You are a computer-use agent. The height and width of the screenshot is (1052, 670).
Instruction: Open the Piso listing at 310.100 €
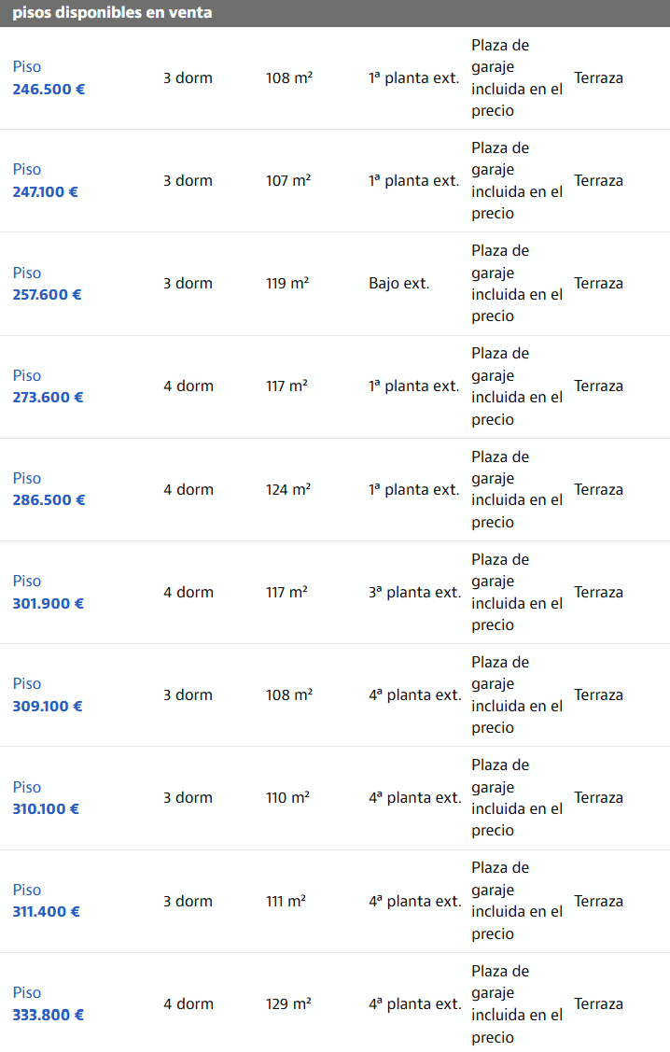(46, 798)
